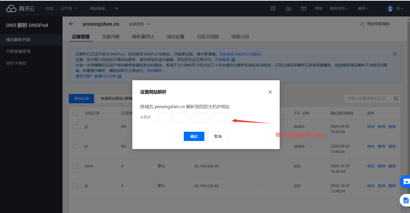
Task: Open the QR code scanner icon
Action: point(273,8)
